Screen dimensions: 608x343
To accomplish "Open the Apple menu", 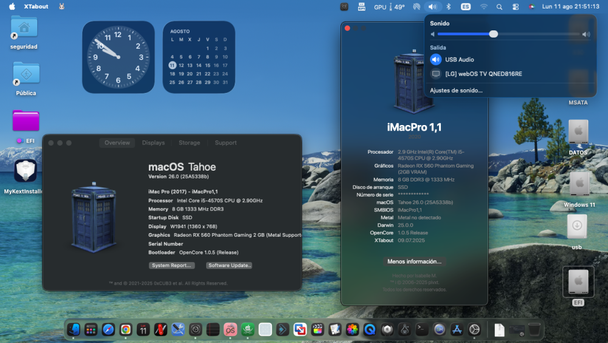I will click(12, 6).
